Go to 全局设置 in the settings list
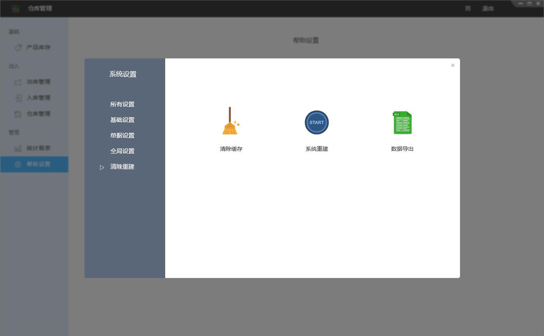The height and width of the screenshot is (336, 544). (x=122, y=151)
